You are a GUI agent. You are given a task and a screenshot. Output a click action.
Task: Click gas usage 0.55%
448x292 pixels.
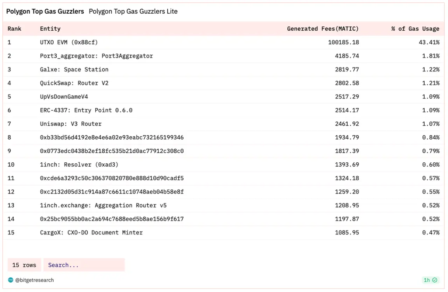pyautogui.click(x=431, y=192)
